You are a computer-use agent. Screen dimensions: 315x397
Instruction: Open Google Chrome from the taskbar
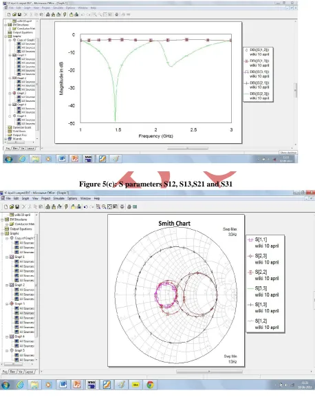pyautogui.click(x=150, y=385)
